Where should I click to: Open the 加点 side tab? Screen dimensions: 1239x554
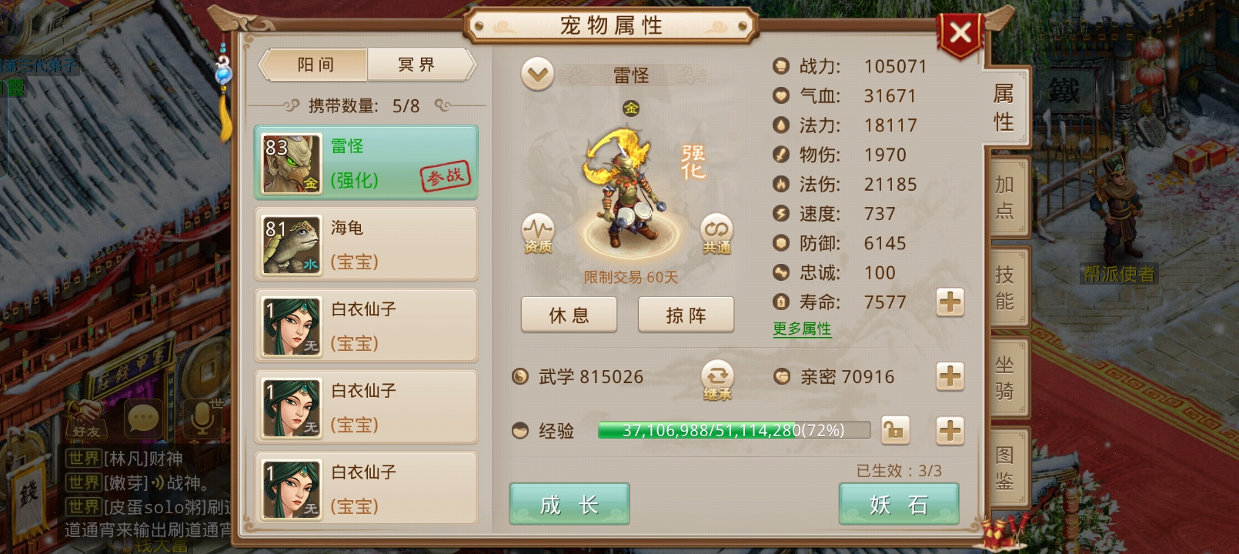tap(1006, 197)
